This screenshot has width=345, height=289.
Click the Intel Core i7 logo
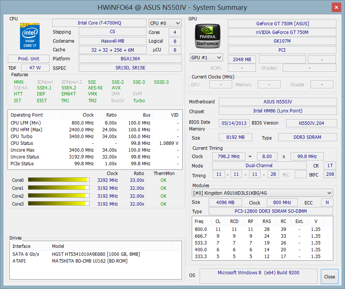tap(30, 36)
